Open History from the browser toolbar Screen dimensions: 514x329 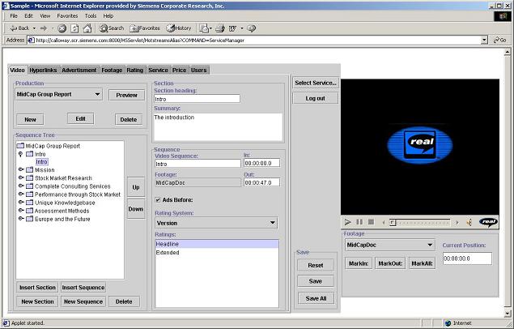[x=179, y=28]
